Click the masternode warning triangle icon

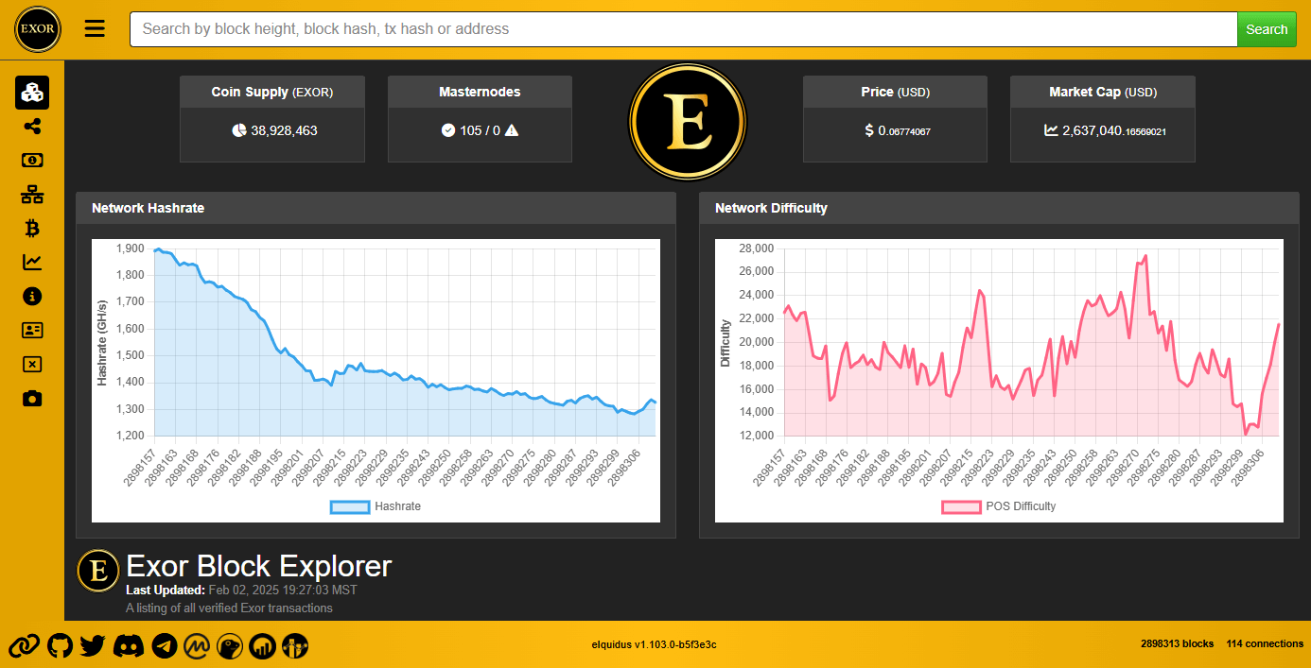(x=512, y=130)
